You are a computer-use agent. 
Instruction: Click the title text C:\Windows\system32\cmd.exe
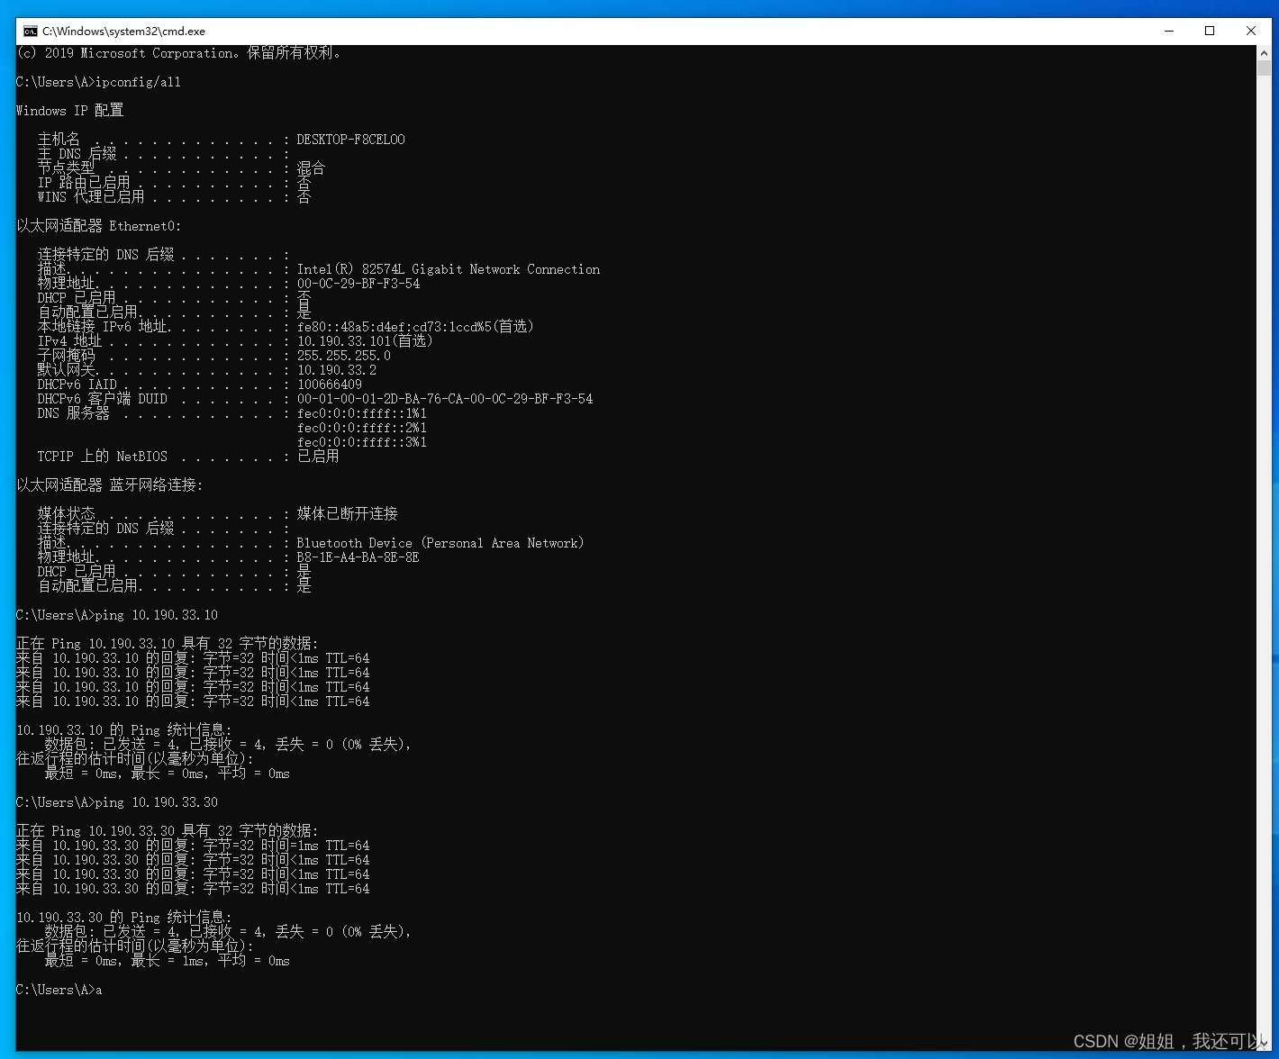123,31
